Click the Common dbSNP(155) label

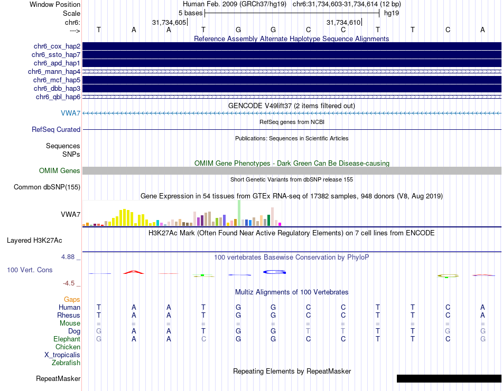pyautogui.click(x=47, y=187)
